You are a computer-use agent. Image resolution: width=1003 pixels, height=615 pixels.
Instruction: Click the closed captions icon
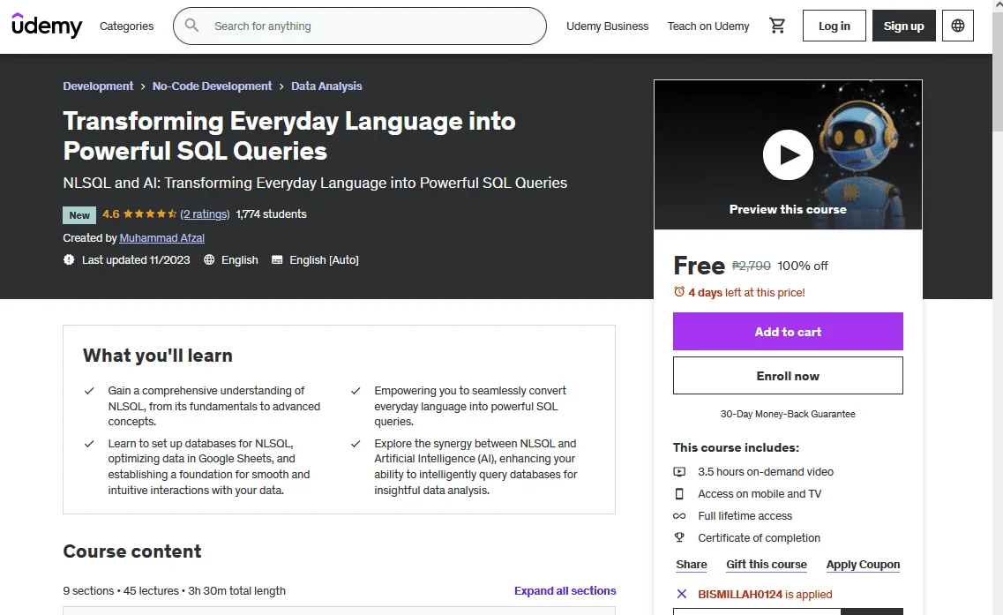(277, 259)
